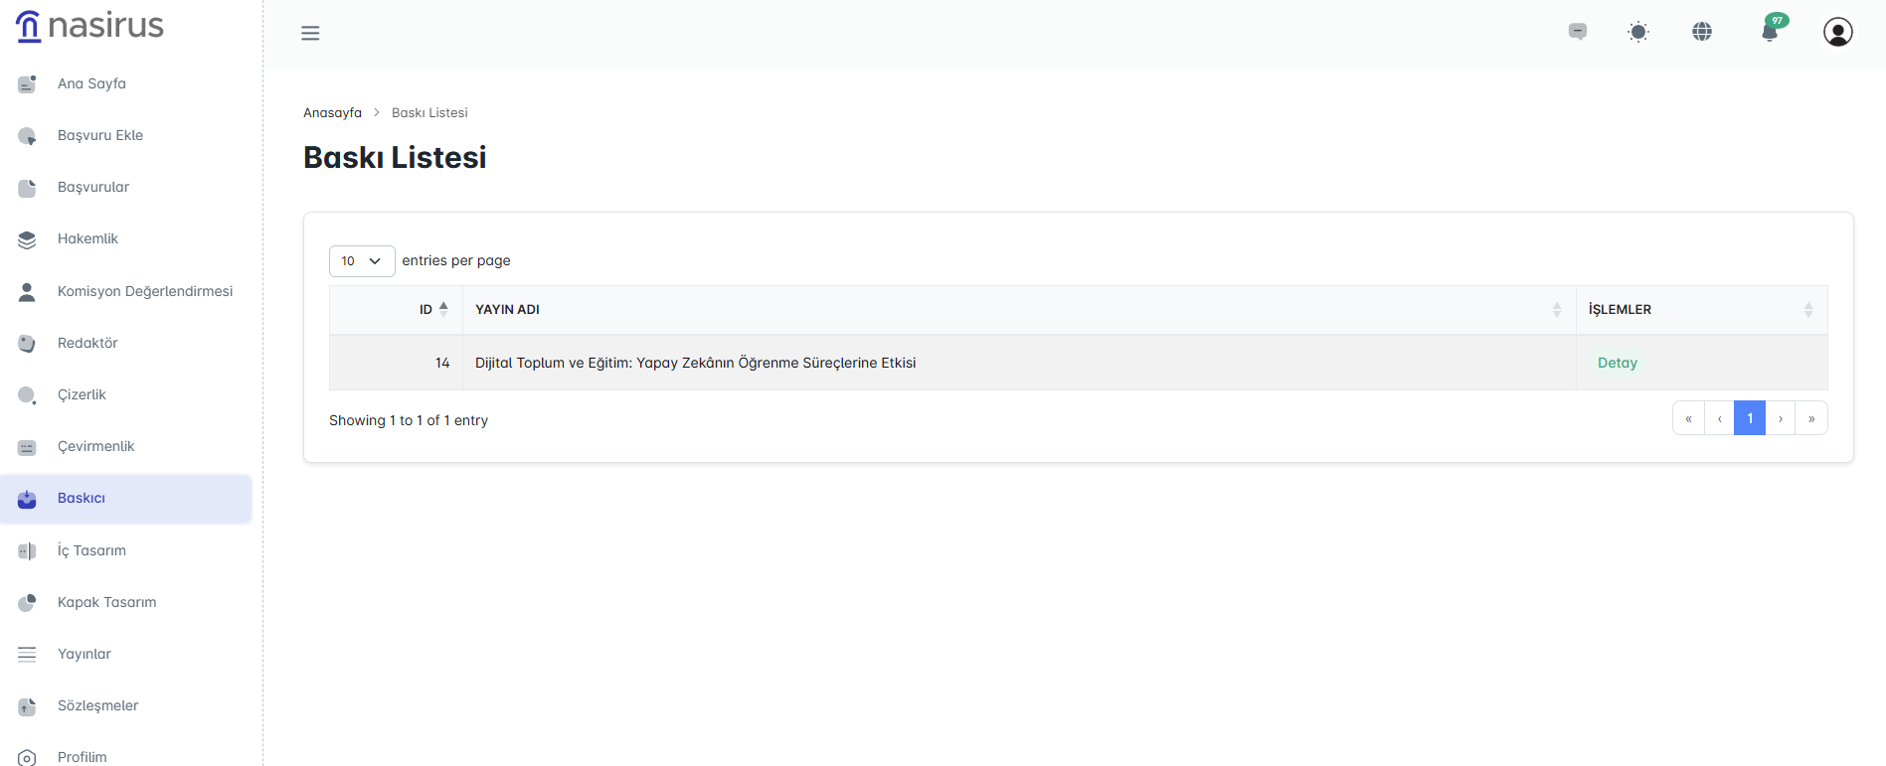
Task: Click the Sözleşmeler sidebar icon
Action: [x=27, y=706]
